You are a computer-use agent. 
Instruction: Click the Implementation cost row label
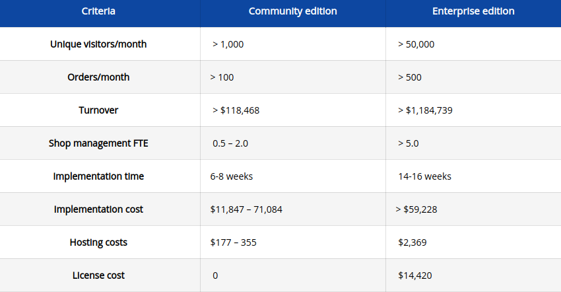(x=98, y=209)
